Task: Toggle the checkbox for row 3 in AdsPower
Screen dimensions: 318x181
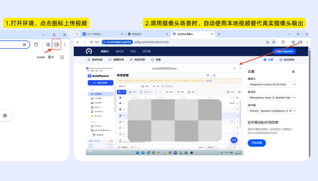Action: coord(120,116)
